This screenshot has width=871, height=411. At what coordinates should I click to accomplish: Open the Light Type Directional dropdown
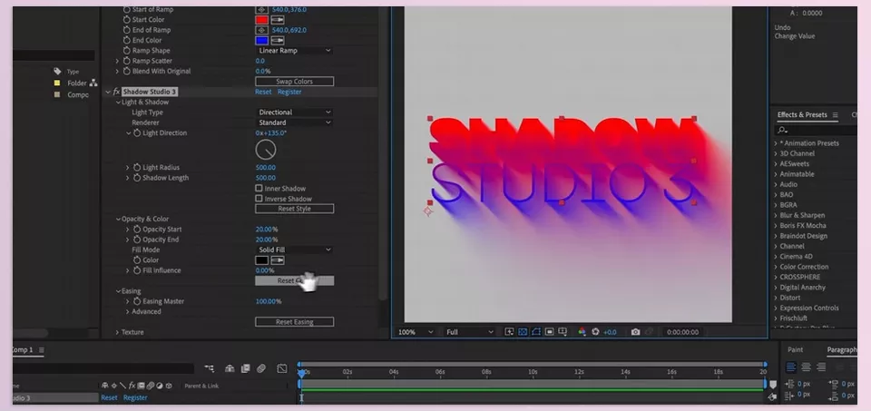(294, 113)
